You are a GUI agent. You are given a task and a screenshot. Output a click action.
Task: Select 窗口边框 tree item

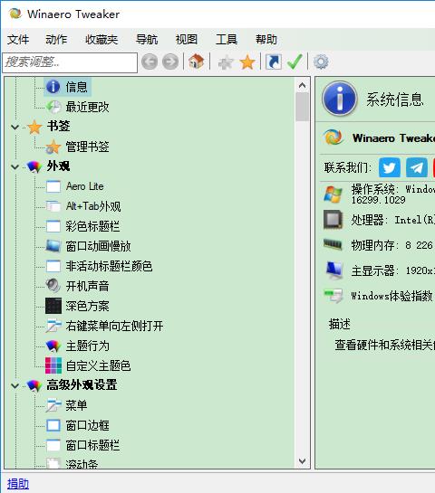[x=87, y=425]
